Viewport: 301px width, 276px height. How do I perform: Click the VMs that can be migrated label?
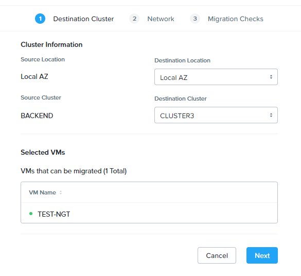coord(74,171)
